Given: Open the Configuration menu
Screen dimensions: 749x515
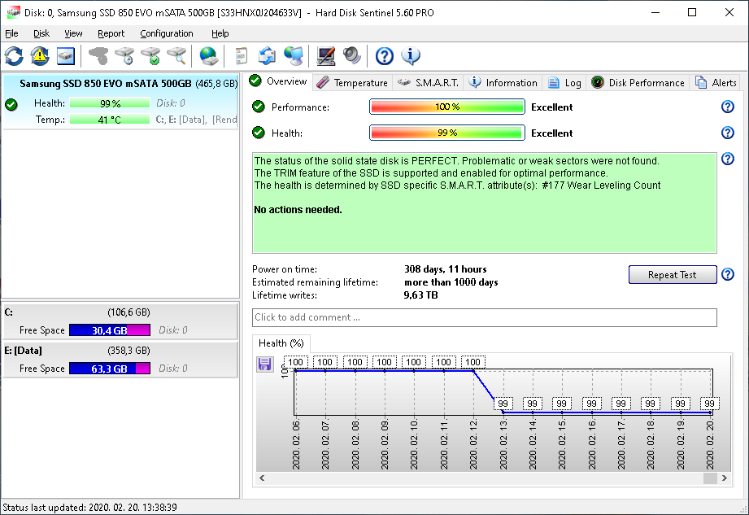Looking at the screenshot, I should (x=167, y=33).
